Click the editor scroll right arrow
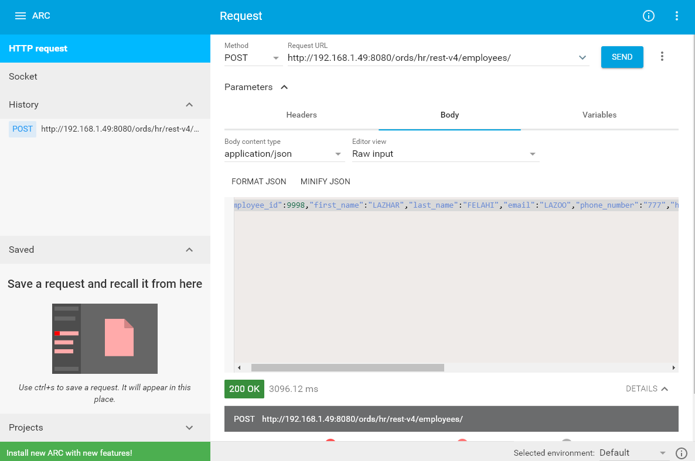695x461 pixels. tap(673, 367)
